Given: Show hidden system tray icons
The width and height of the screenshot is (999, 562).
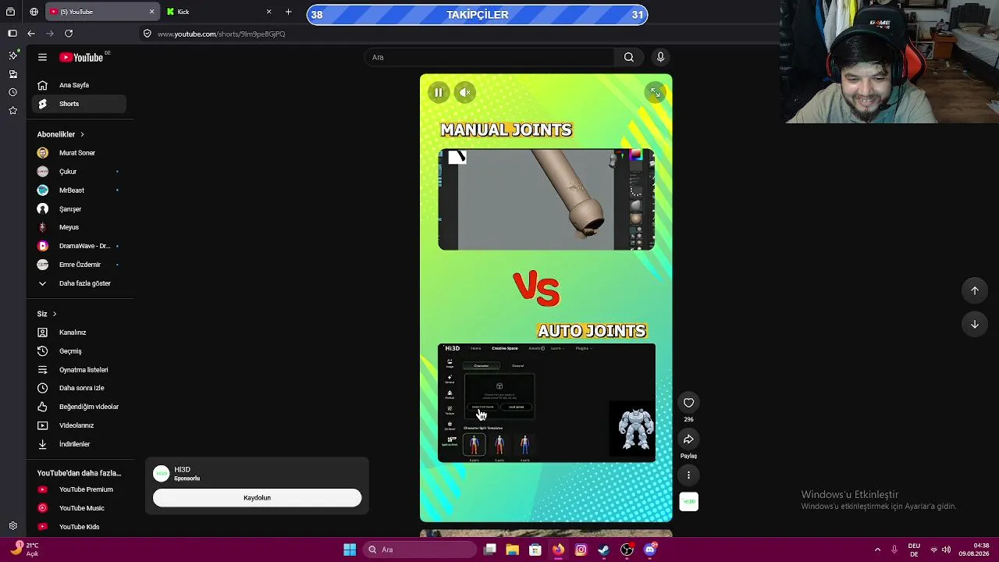Looking at the screenshot, I should tap(877, 550).
